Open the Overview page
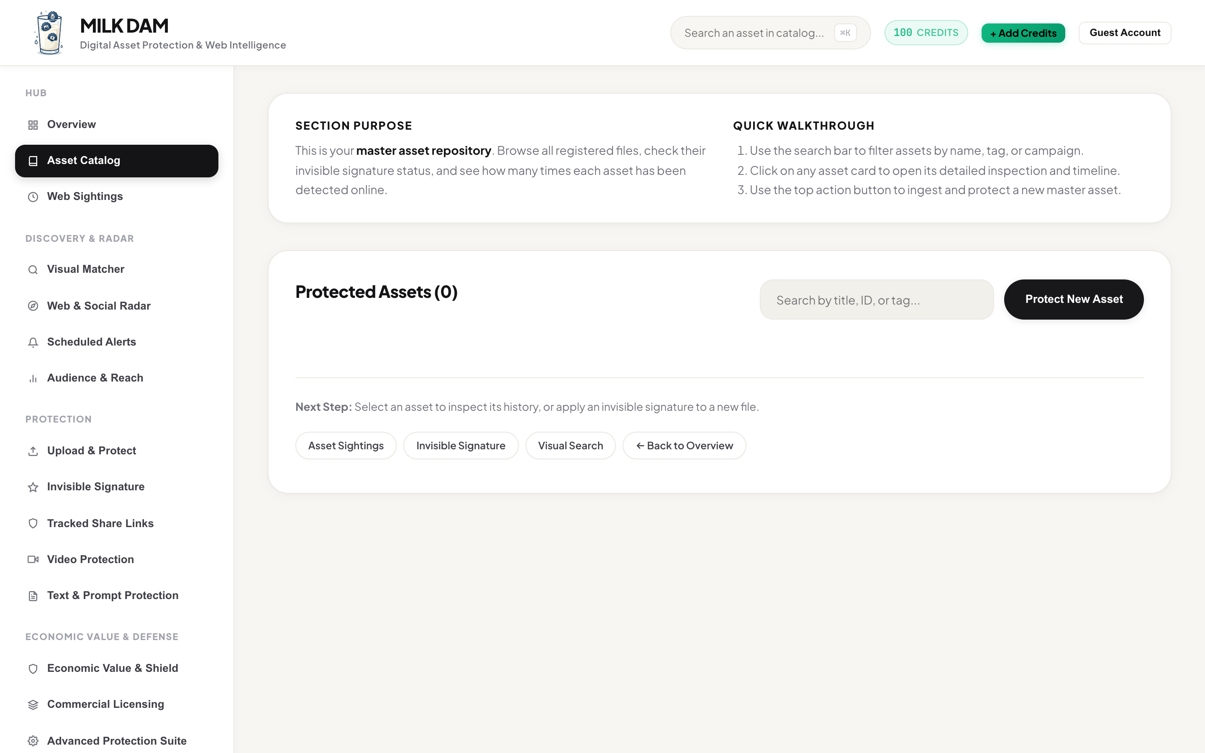This screenshot has width=1205, height=753. 116,125
